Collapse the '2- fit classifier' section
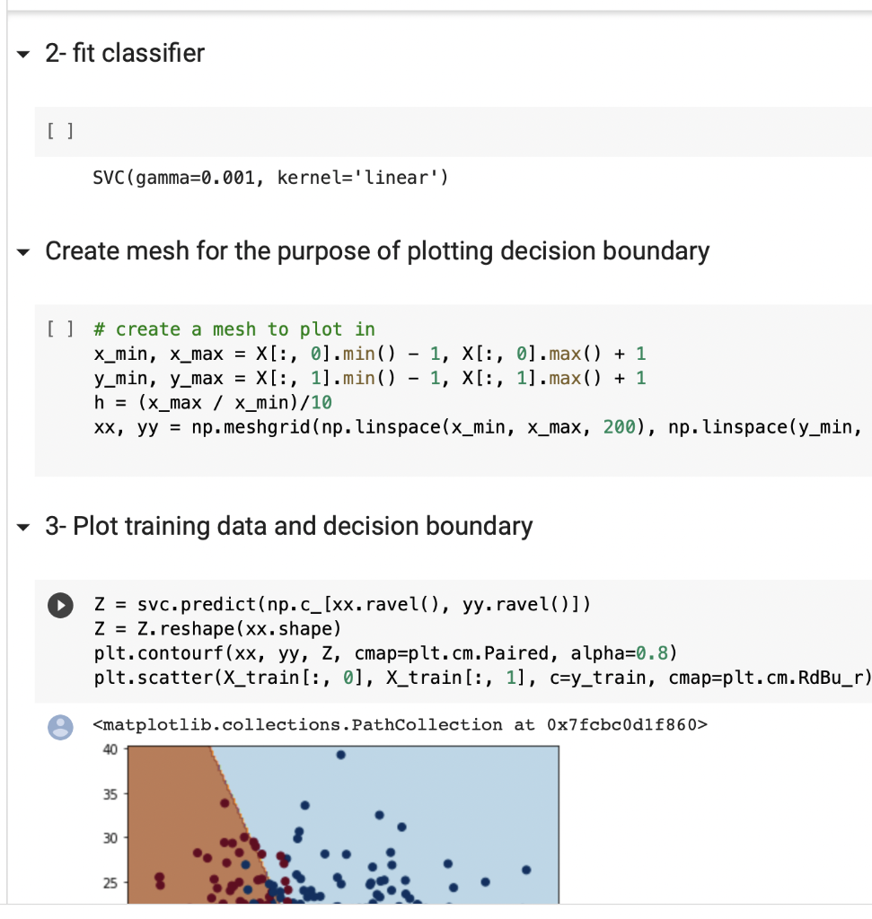872x919 pixels. tap(23, 55)
